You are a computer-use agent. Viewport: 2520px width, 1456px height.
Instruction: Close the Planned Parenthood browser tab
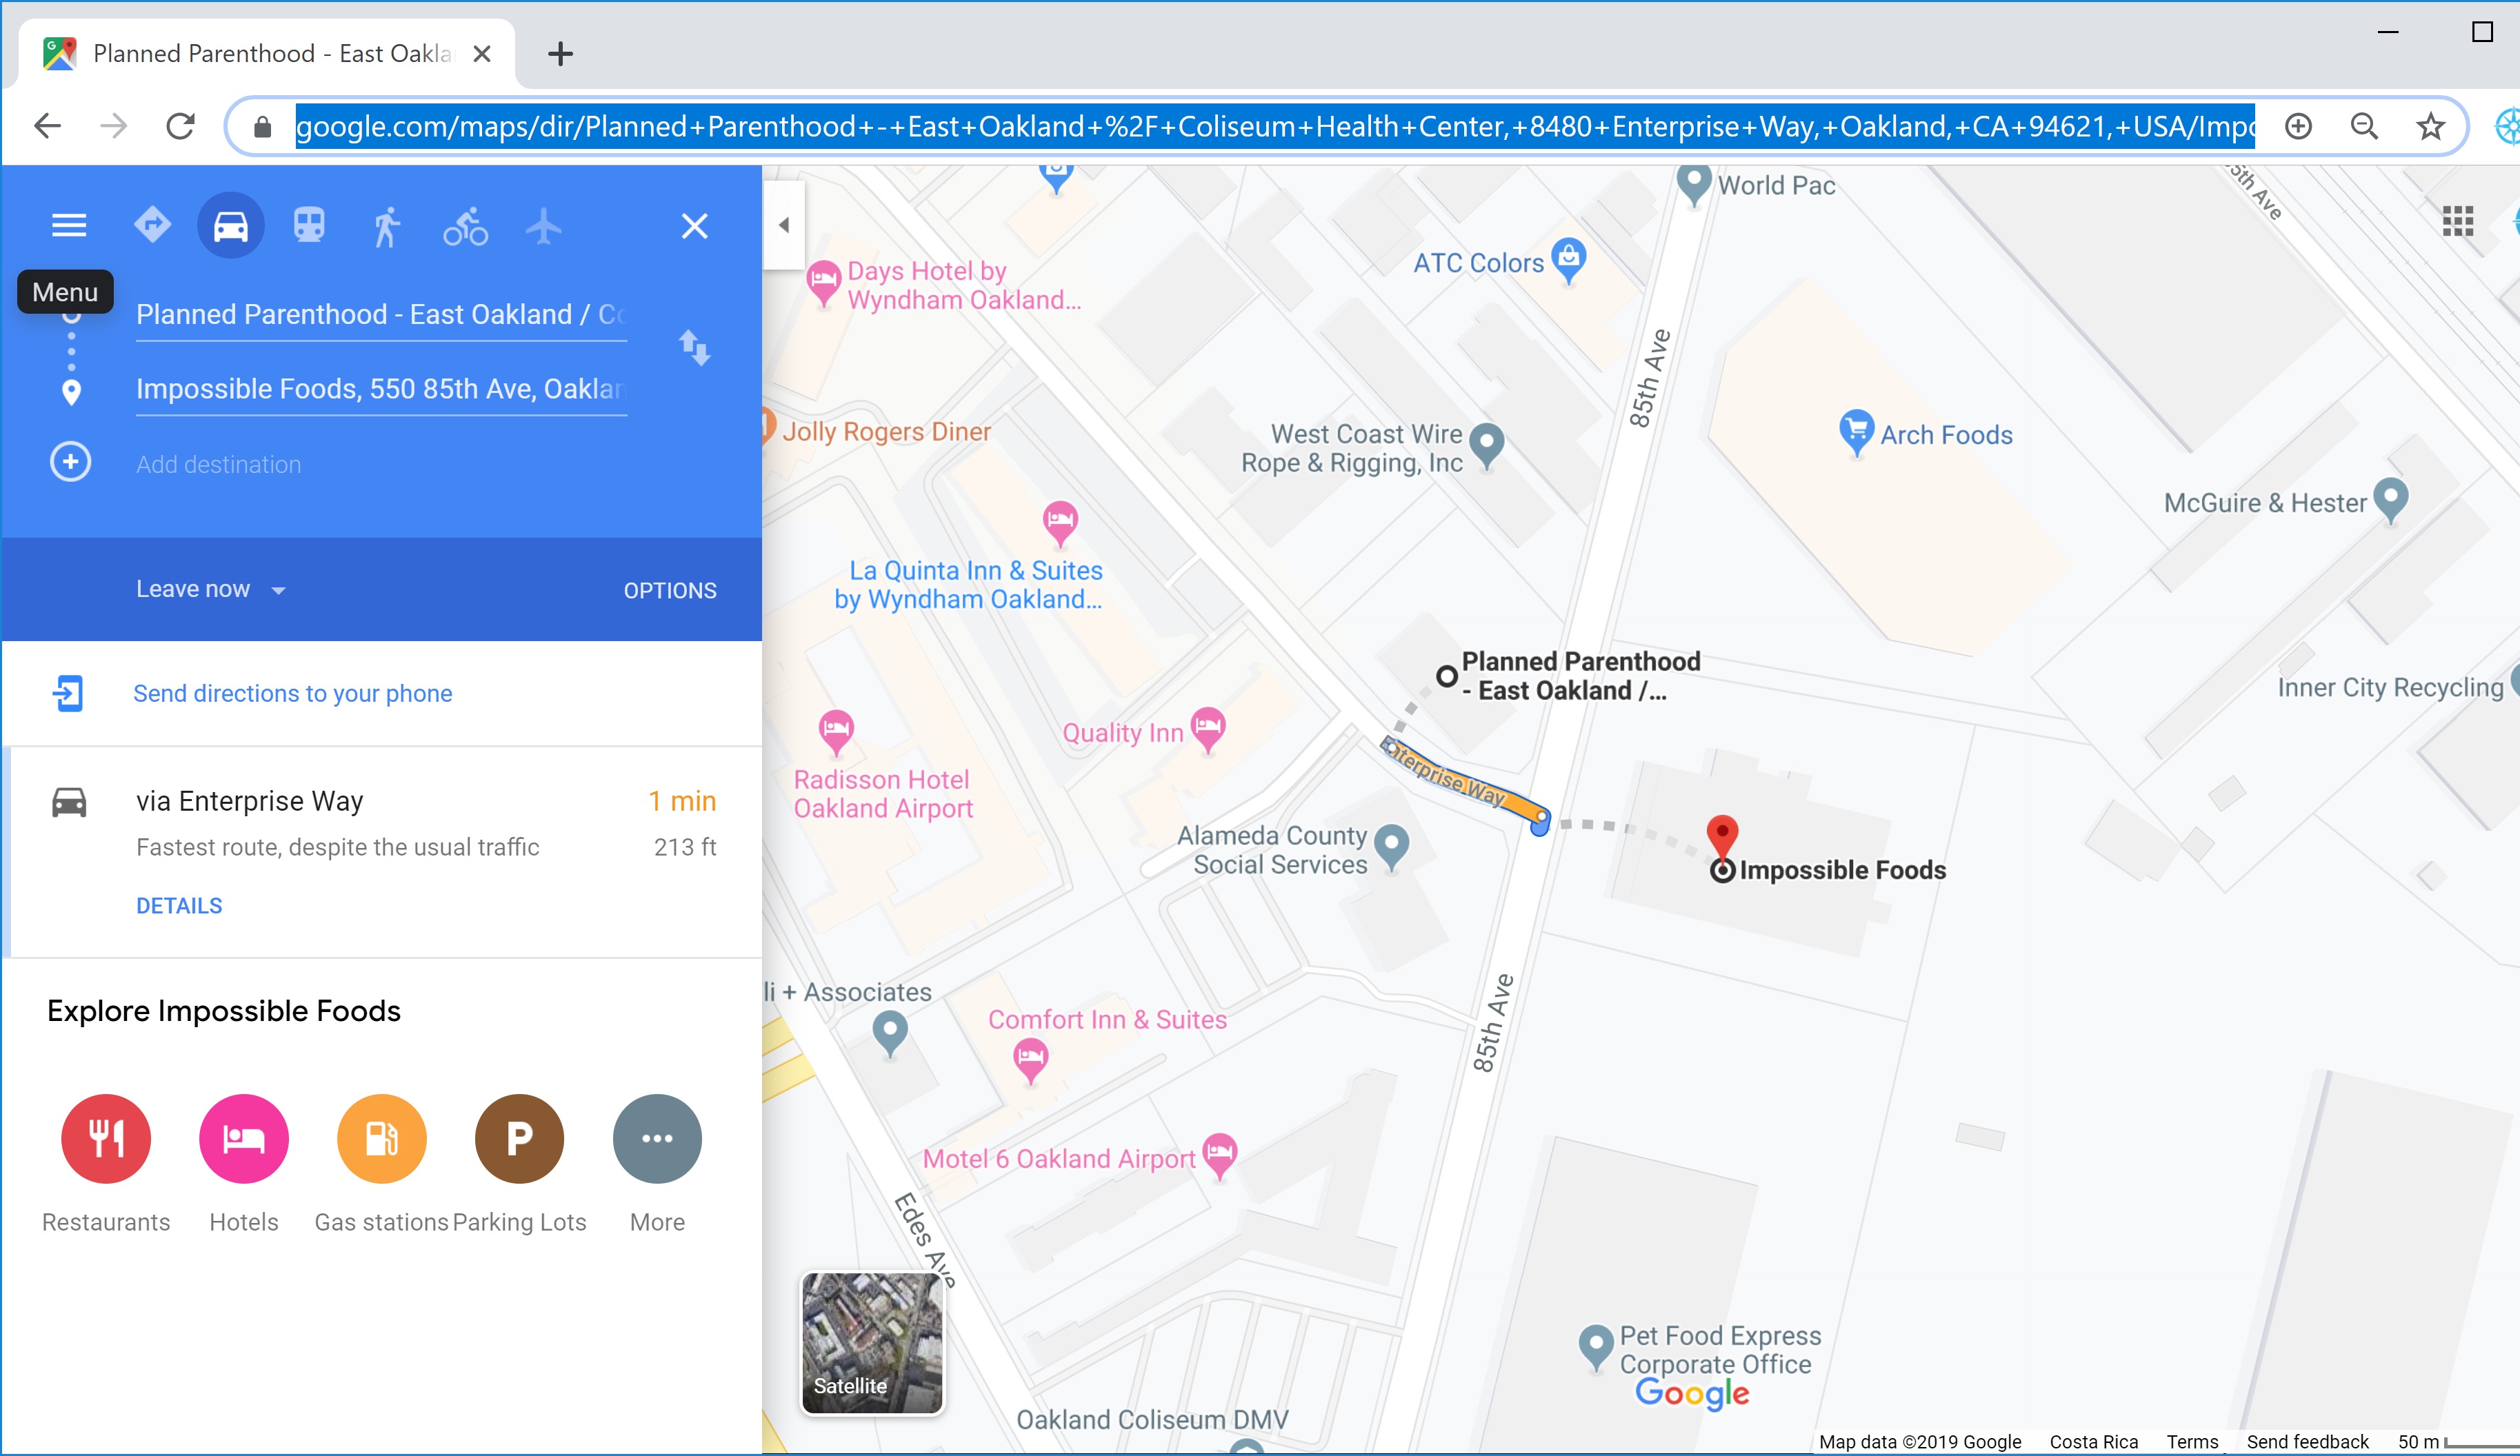[482, 53]
